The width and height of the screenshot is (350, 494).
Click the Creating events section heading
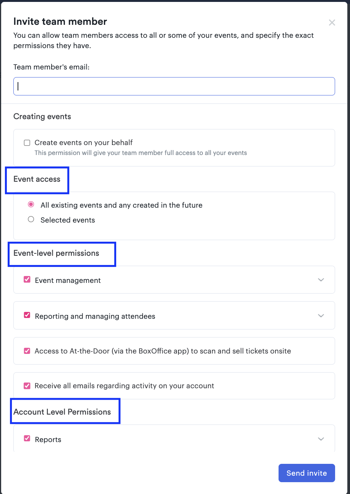[x=42, y=116]
